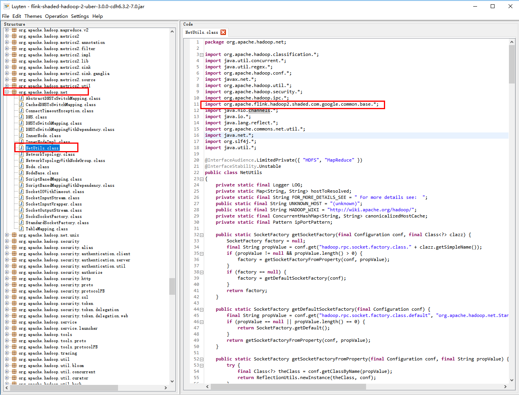Expand the org.apache.hadoop.security.token node
The height and width of the screenshot is (395, 519).
click(6, 303)
